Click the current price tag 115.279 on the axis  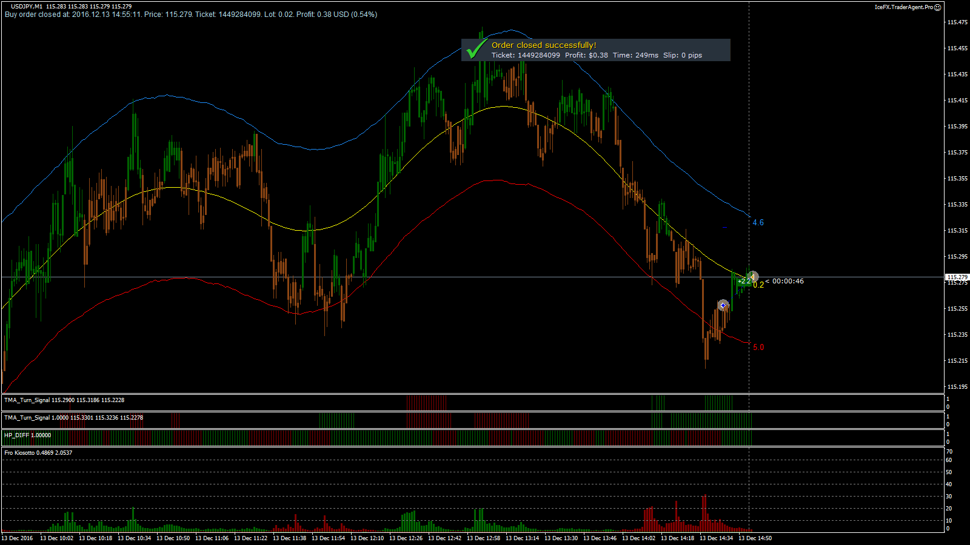tap(957, 277)
